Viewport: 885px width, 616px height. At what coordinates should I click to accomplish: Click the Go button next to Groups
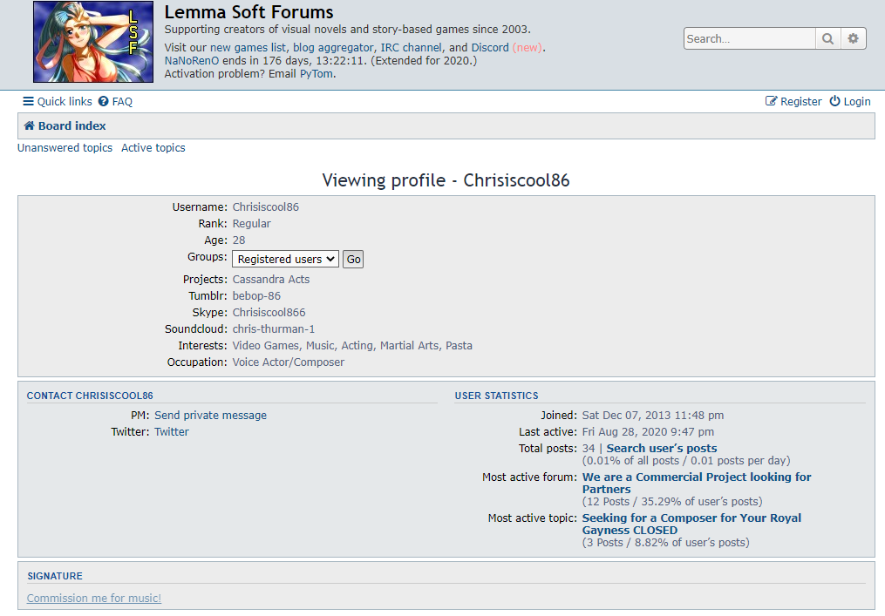pyautogui.click(x=353, y=259)
